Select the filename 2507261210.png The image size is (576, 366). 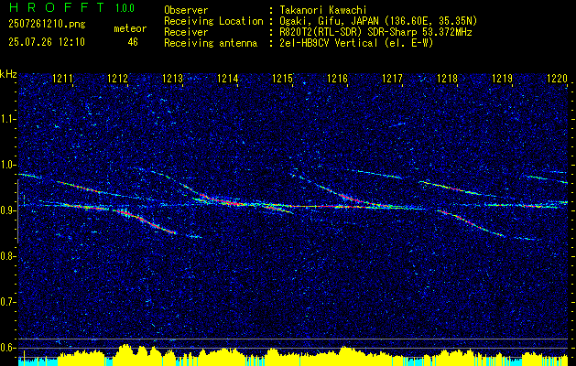click(x=47, y=25)
